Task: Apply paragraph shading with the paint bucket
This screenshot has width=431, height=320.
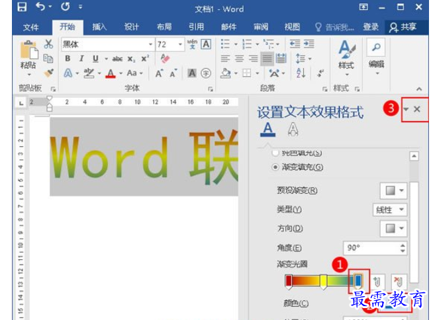Action: pyautogui.click(x=226, y=73)
